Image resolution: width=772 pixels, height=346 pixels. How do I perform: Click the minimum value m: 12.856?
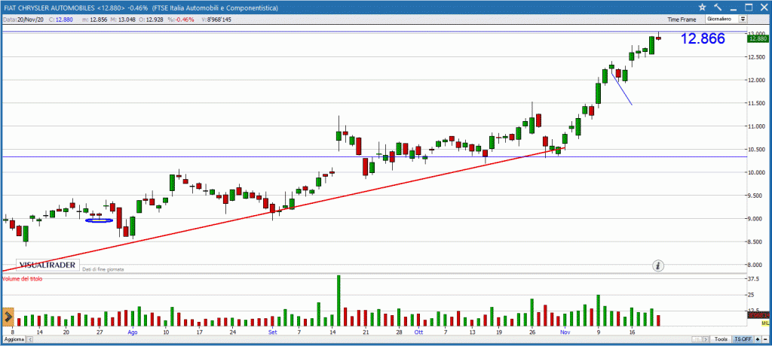tap(96, 20)
